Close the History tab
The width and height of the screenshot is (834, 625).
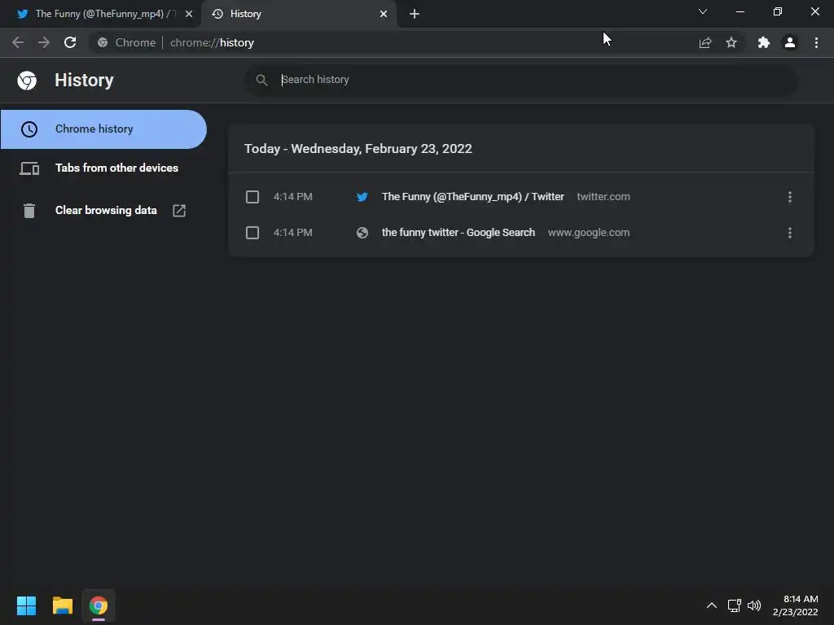pos(384,14)
